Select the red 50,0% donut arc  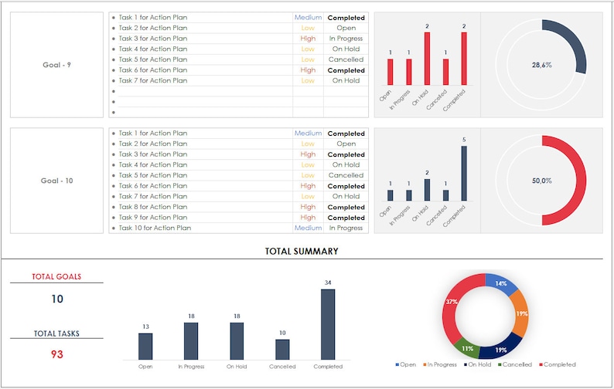pos(580,181)
